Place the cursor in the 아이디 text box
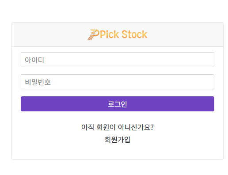This screenshot has width=228, height=175. [118, 60]
